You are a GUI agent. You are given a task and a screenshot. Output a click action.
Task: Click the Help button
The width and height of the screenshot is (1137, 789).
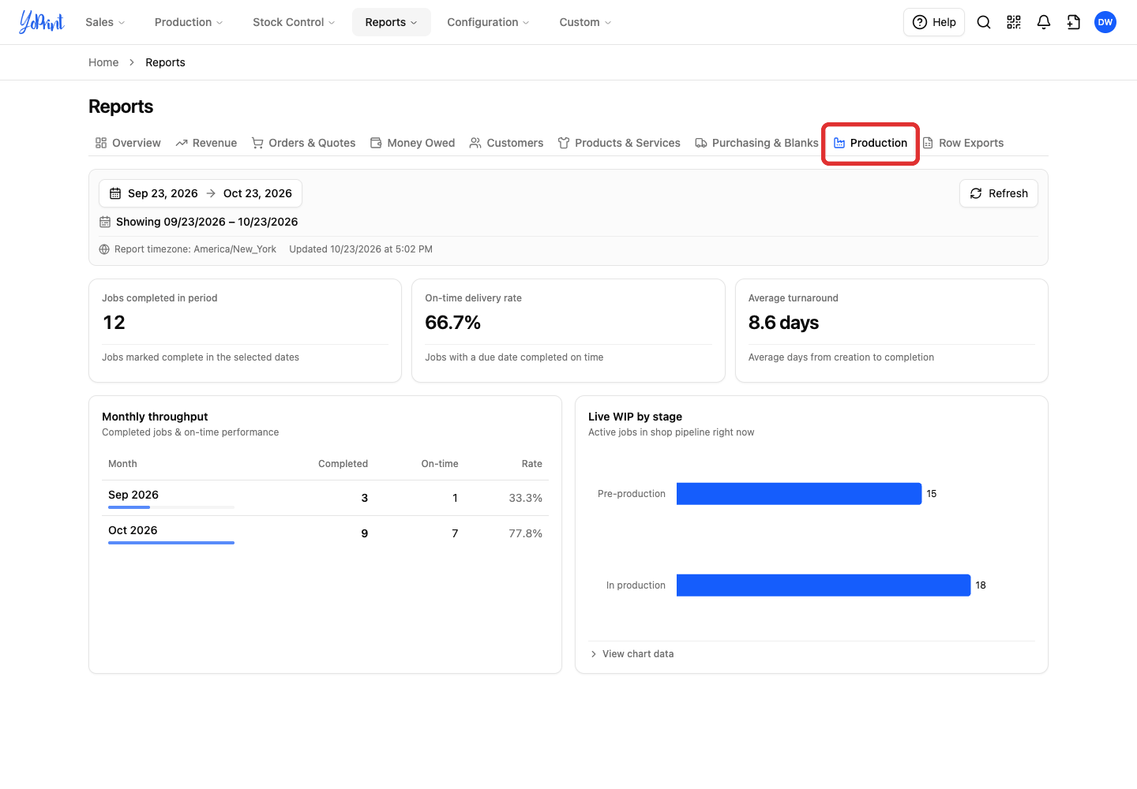point(934,22)
